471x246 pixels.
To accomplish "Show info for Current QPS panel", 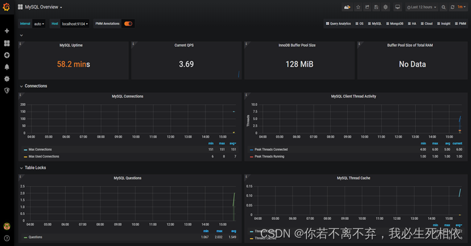I will coord(133,44).
